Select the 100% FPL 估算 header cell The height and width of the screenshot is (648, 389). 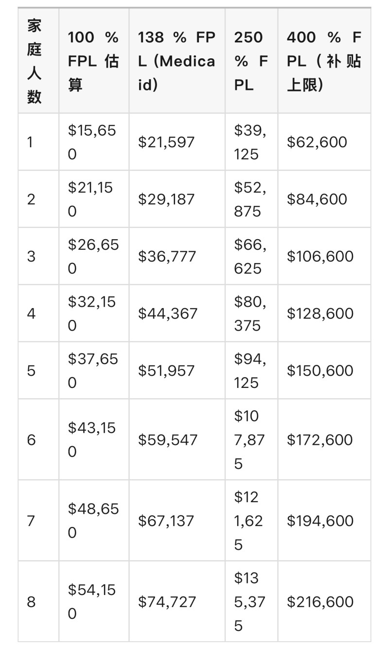93,61
